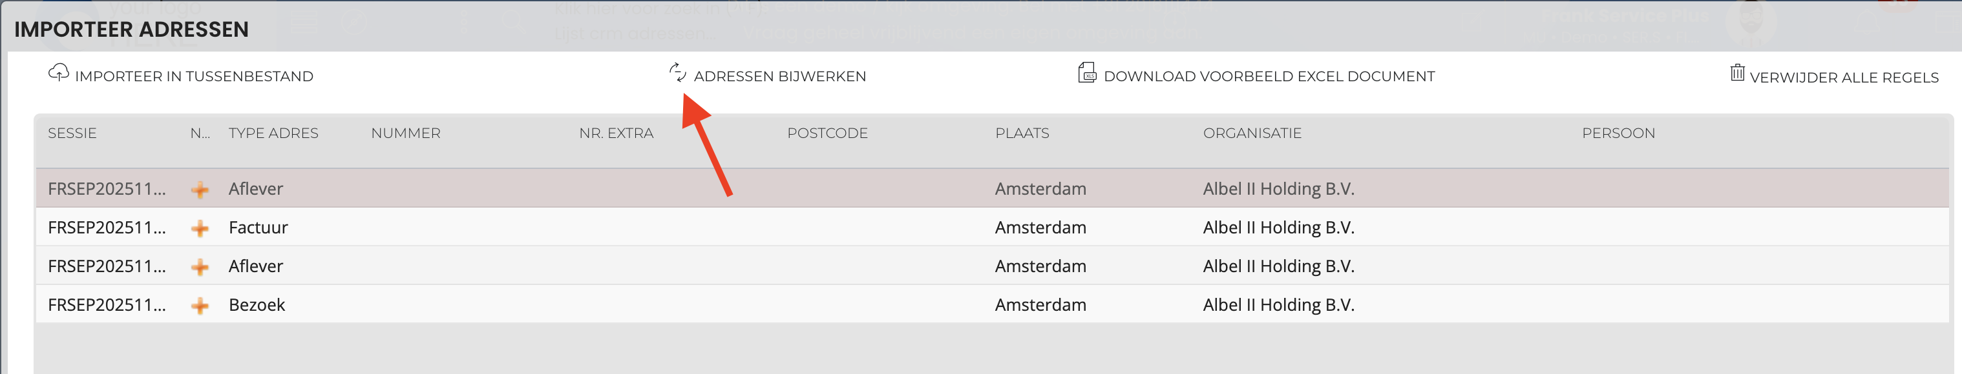Click the NR. EXTRA column header

(615, 133)
